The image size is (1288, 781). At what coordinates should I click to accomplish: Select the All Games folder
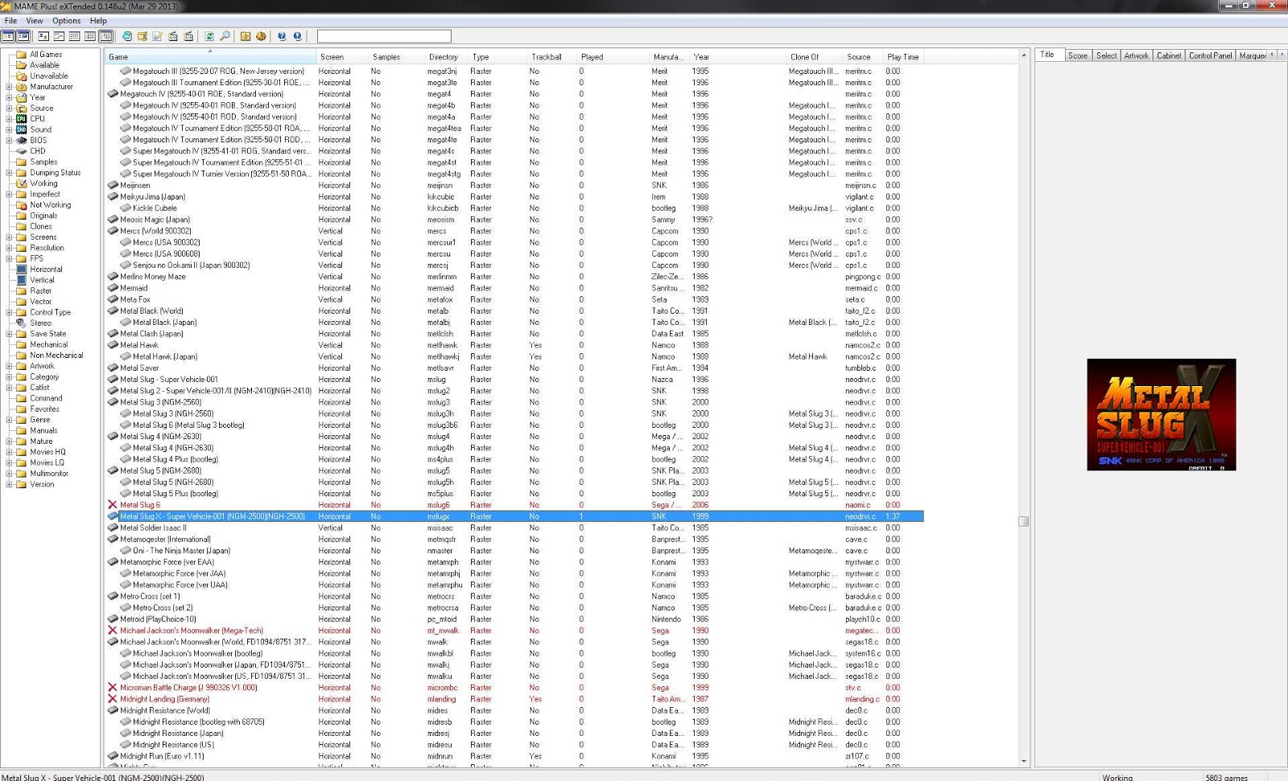(46, 55)
